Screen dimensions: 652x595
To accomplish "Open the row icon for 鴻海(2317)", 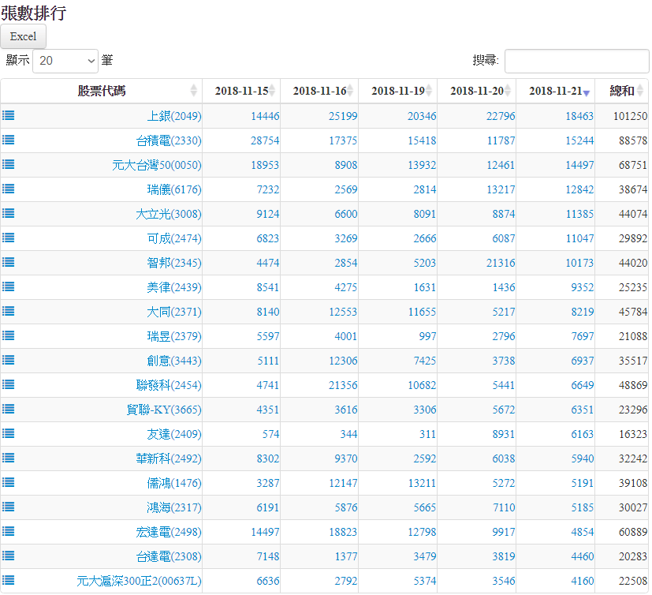I will (x=9, y=507).
